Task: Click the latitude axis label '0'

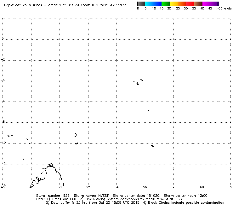Action: click(x=3, y=39)
